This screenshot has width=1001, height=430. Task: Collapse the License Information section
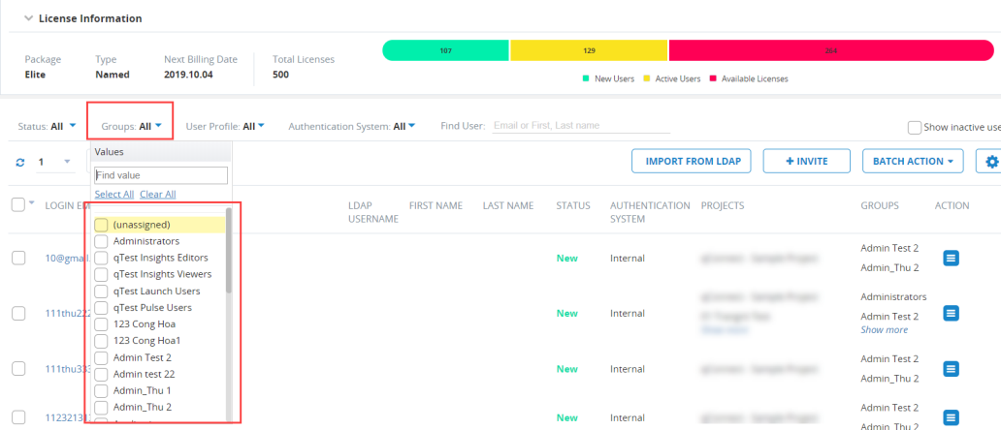(28, 18)
